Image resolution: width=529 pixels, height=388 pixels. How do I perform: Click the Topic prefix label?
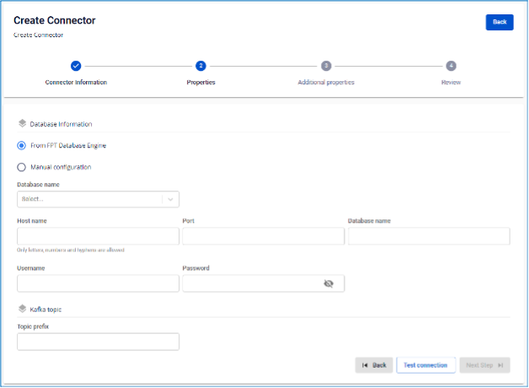pos(33,326)
